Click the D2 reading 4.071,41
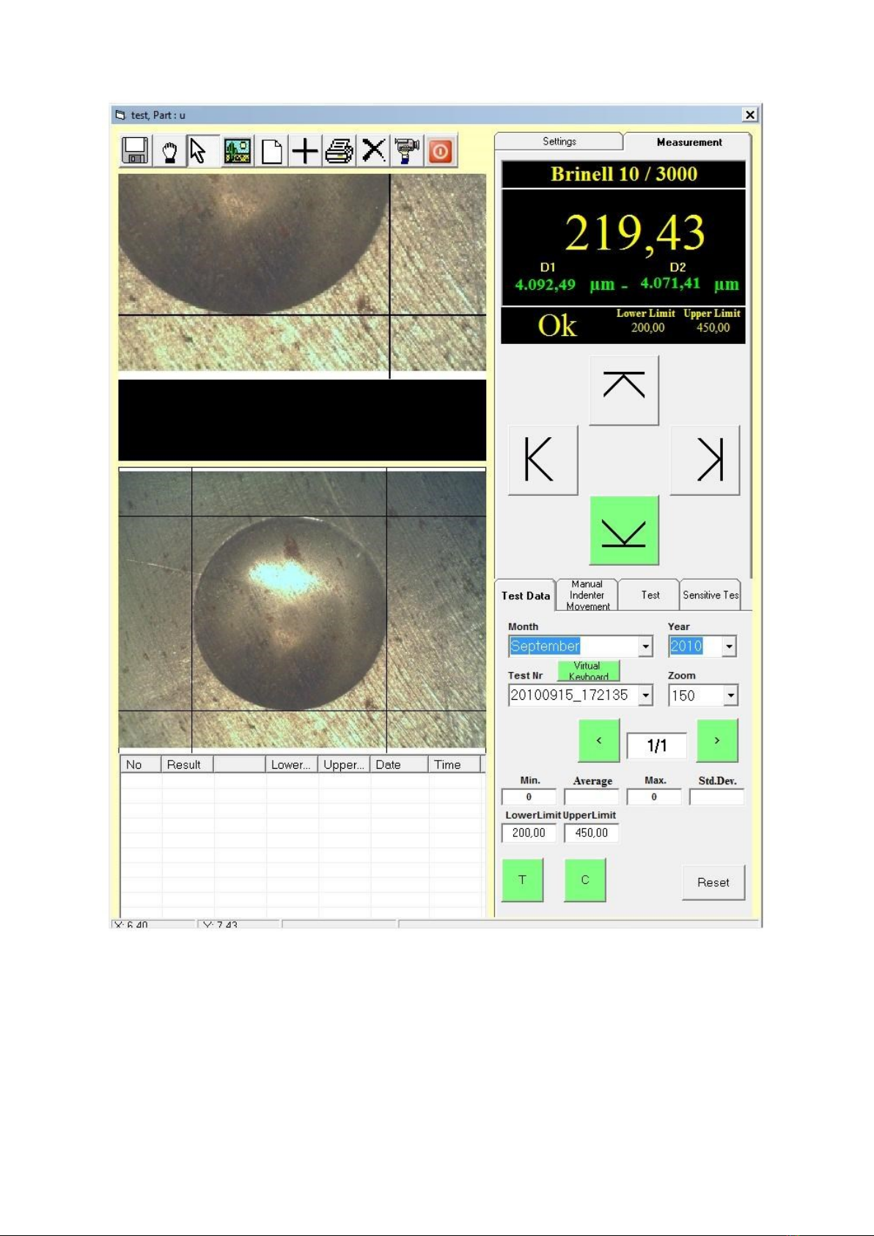The width and height of the screenshot is (874, 1236). pos(670,283)
